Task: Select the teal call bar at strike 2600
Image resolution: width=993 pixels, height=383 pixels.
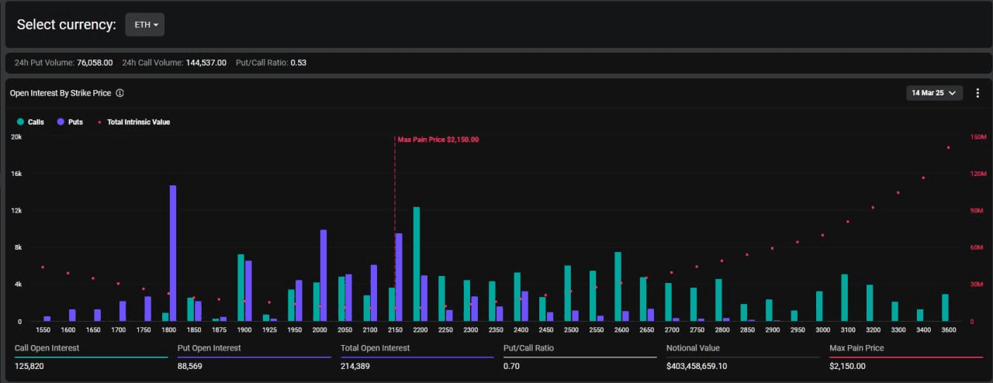Action: coord(618,286)
